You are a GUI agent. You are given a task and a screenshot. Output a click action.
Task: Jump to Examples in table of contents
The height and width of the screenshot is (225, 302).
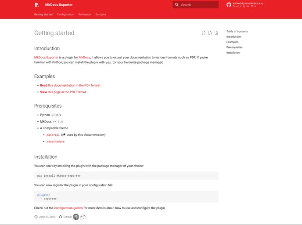232,42
